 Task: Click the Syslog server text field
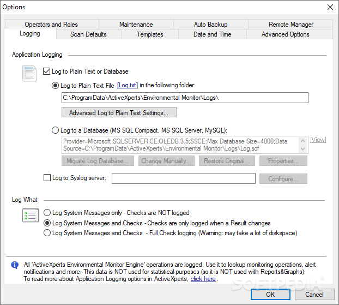click(x=184, y=178)
